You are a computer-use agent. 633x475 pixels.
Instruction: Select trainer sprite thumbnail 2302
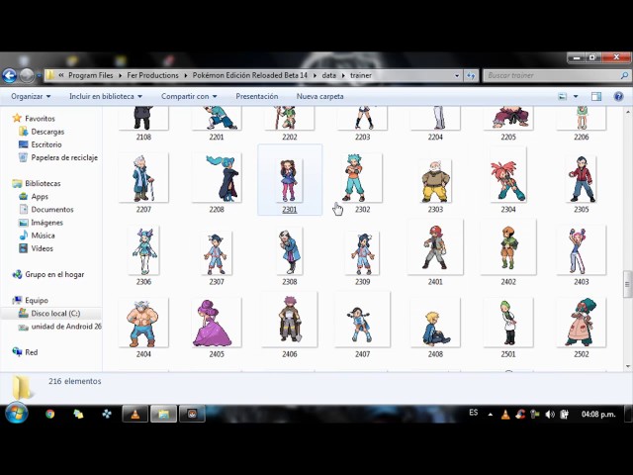pyautogui.click(x=362, y=178)
